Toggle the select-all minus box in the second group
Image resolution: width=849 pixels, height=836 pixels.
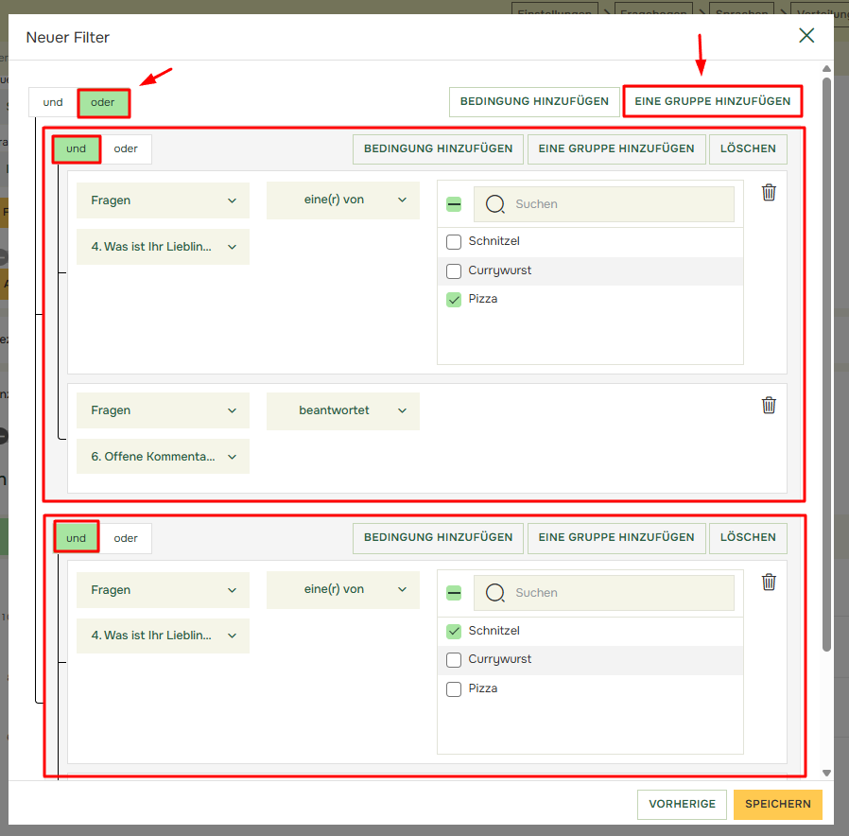point(454,593)
